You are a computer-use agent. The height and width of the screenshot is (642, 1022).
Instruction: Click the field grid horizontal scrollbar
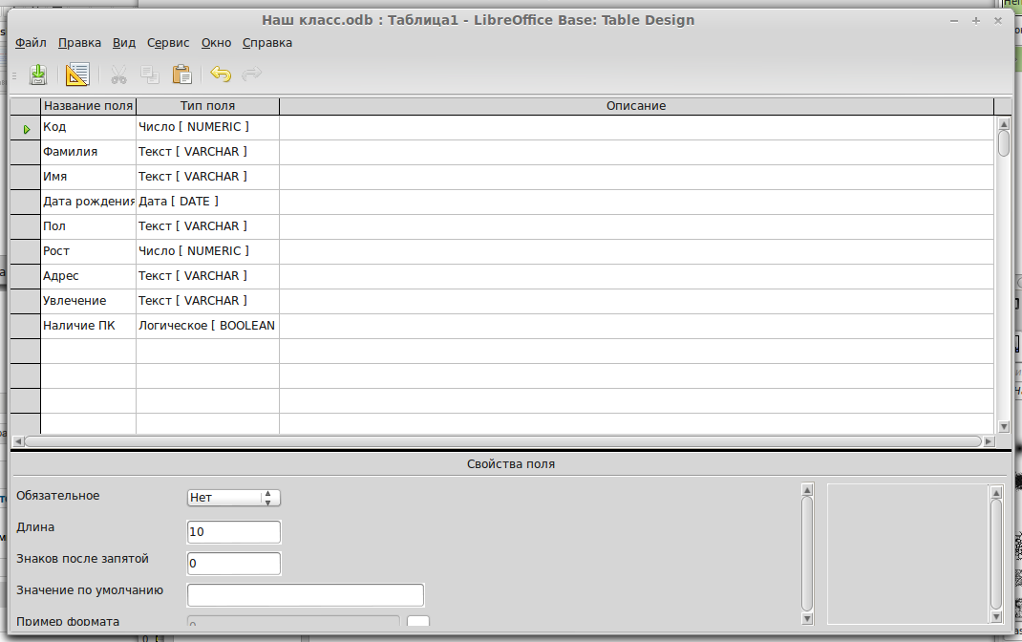503,441
